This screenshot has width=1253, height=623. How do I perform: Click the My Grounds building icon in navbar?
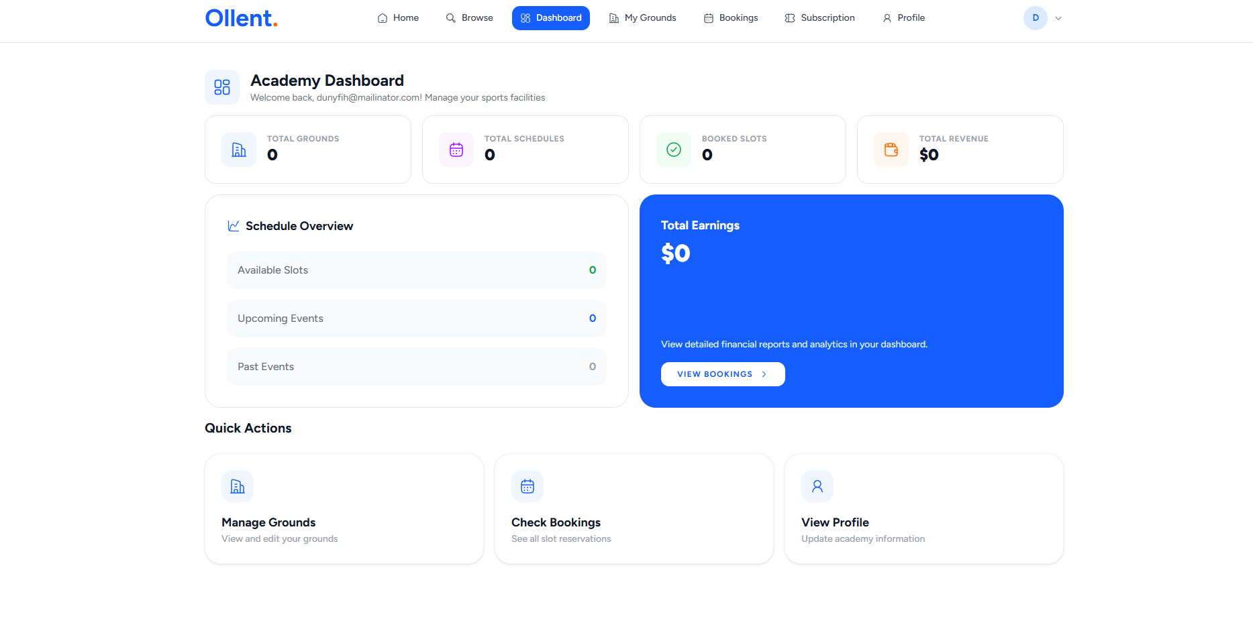pos(614,18)
